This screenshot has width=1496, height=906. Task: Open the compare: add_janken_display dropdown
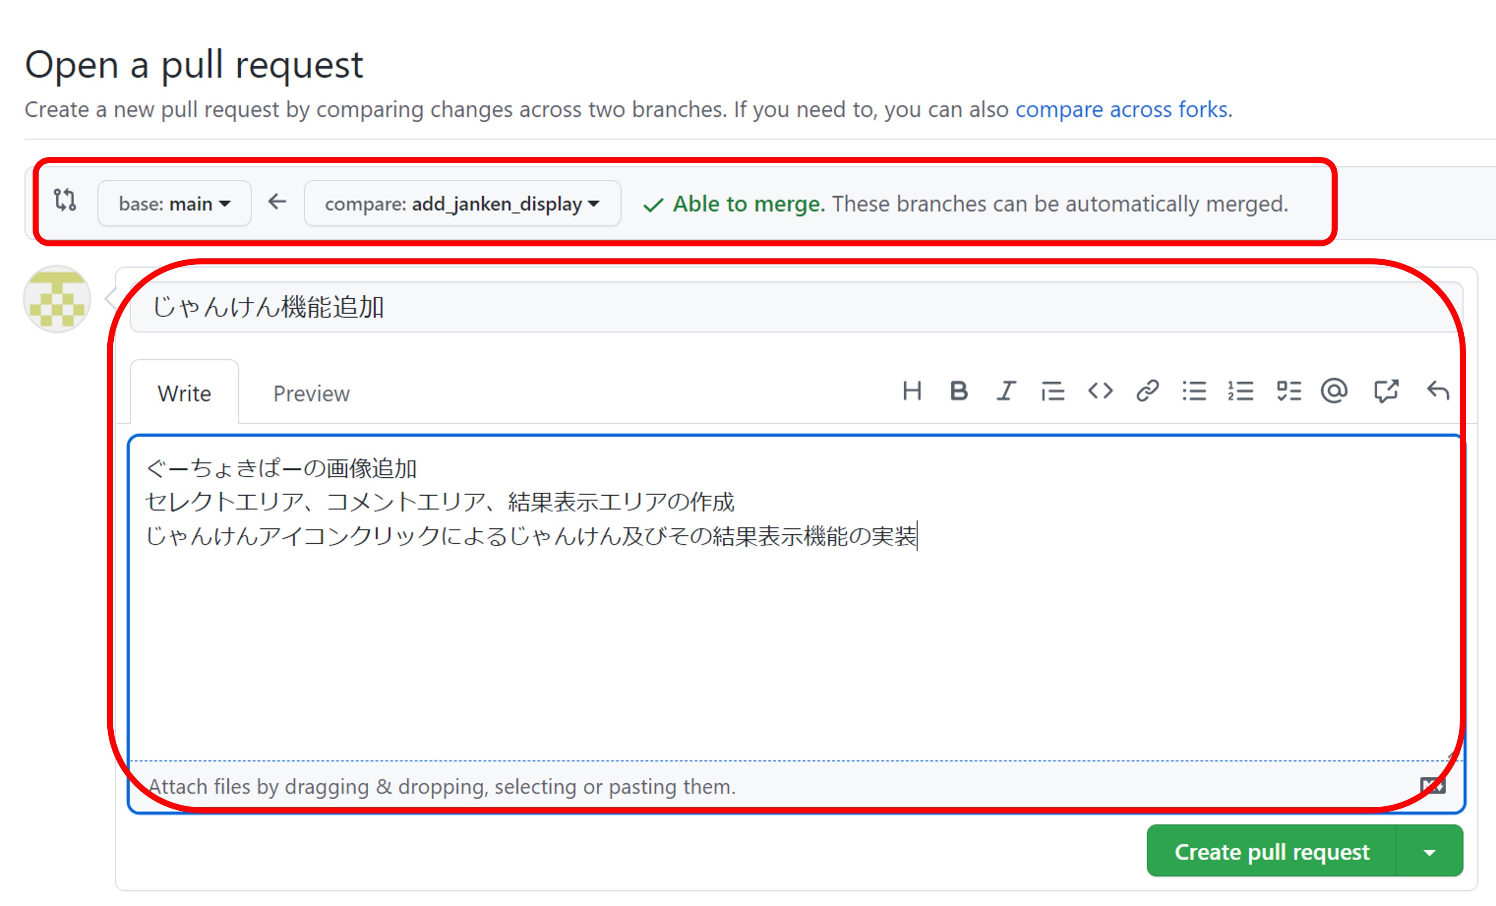tap(462, 203)
